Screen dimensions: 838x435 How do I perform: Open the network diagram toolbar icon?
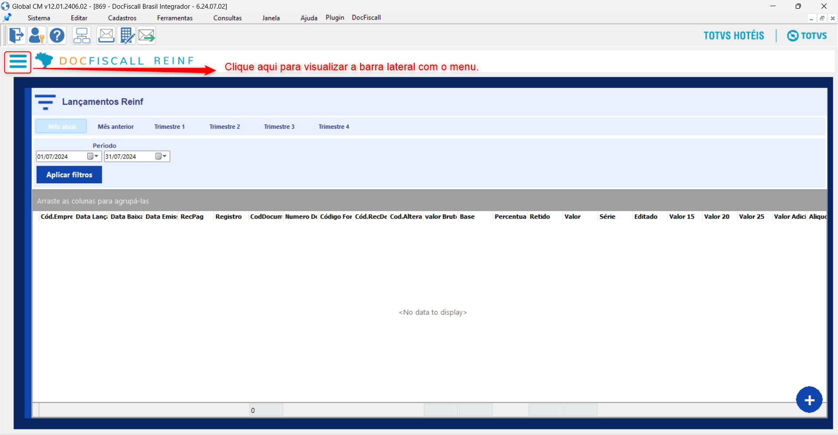(x=82, y=35)
